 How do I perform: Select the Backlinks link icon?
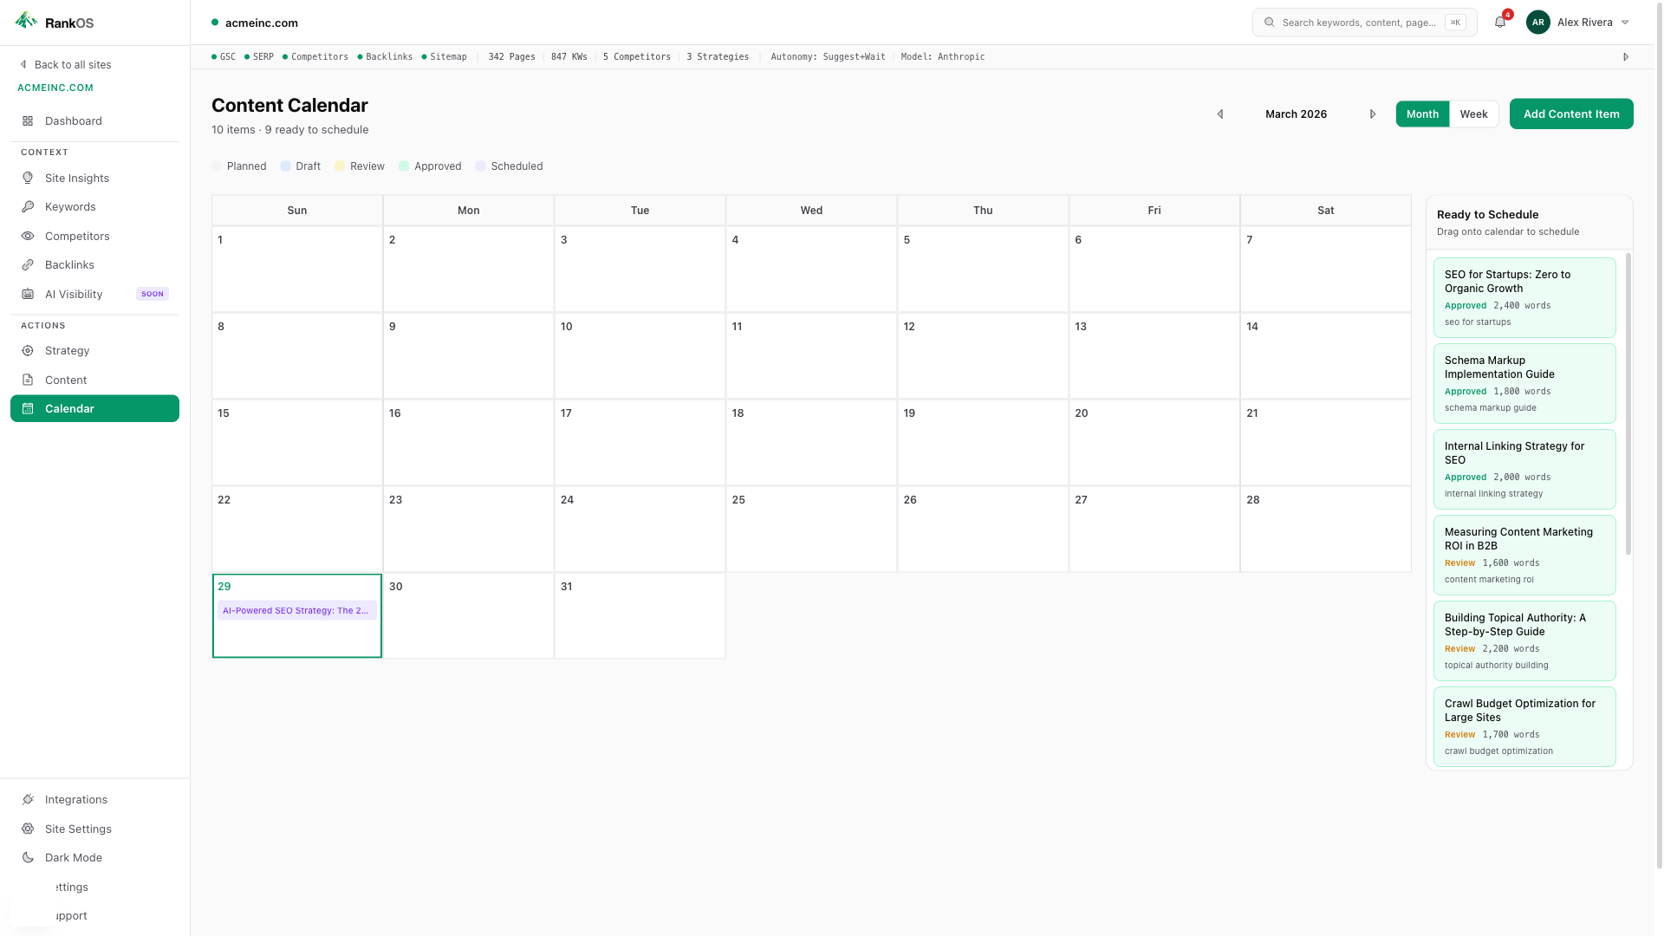coord(29,264)
